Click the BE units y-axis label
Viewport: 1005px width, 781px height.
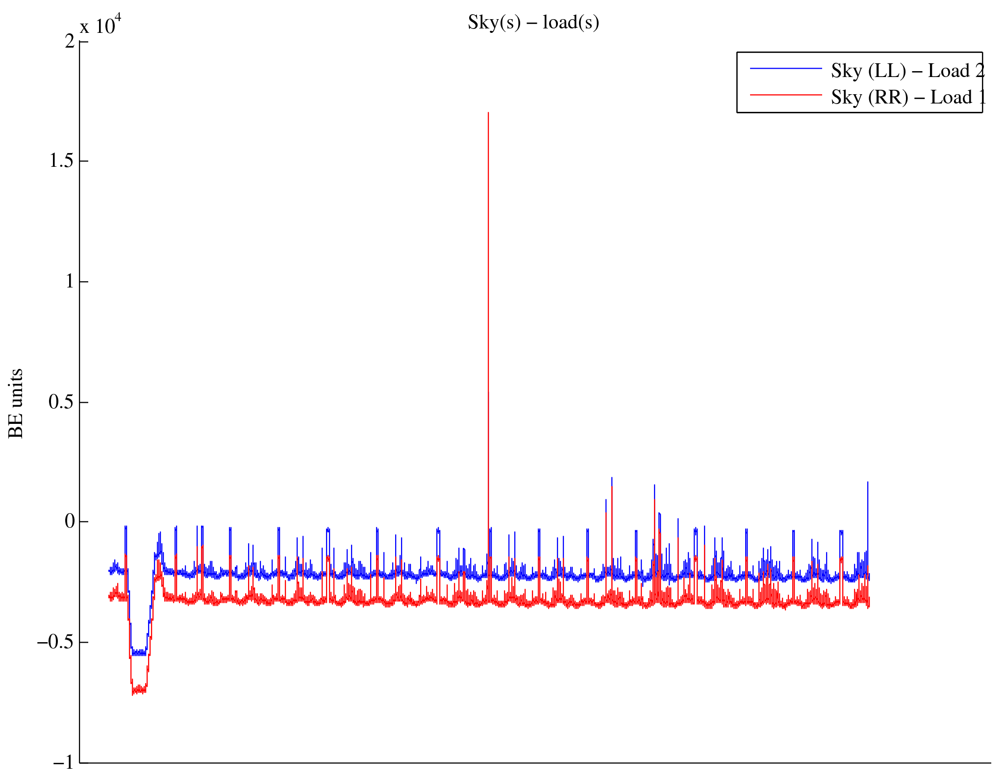(x=16, y=403)
